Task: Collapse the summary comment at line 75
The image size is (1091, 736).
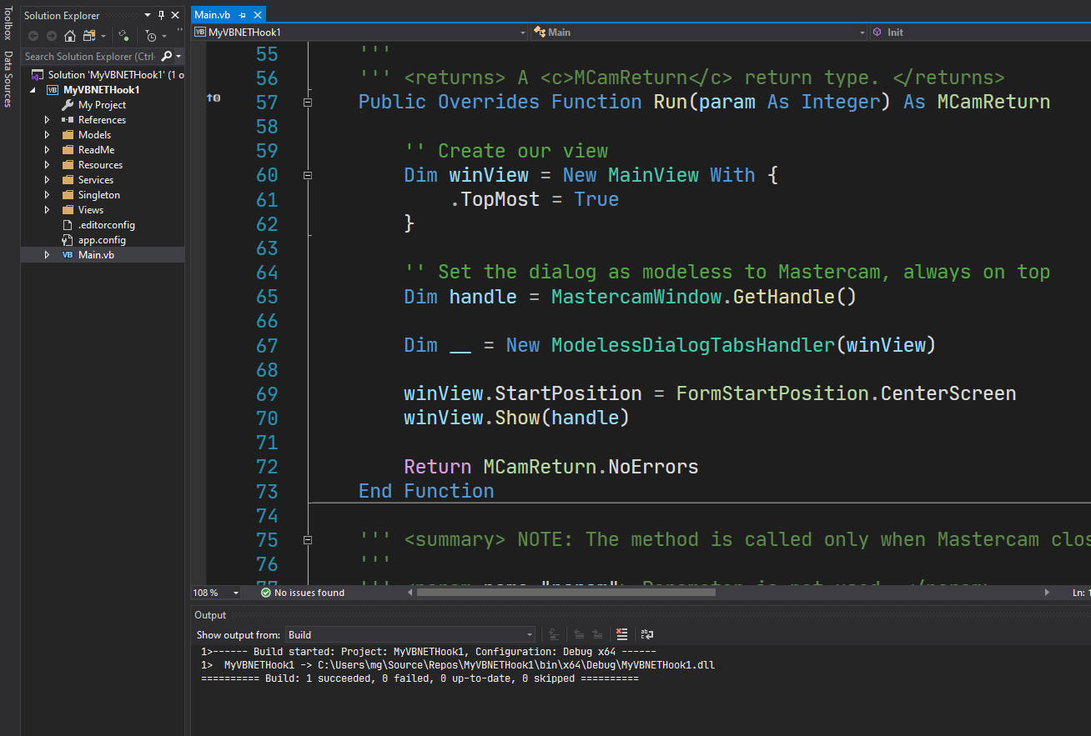Action: pyautogui.click(x=308, y=539)
